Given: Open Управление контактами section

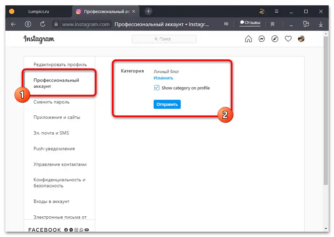Looking at the screenshot, I should [60, 164].
